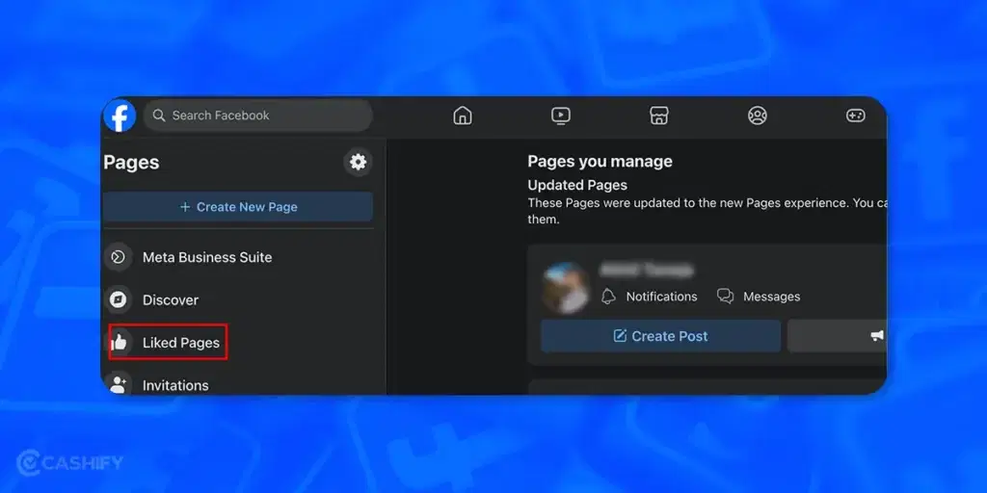Viewport: 987px width, 493px height.
Task: Click the 'Updated Pages' heading text
Action: pyautogui.click(x=577, y=186)
